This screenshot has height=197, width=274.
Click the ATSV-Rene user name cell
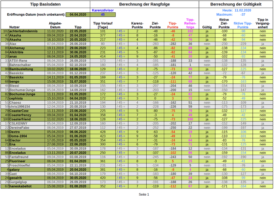pyautogui.click(x=27, y=61)
